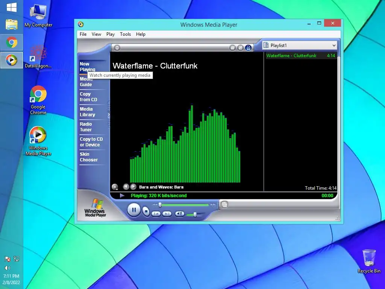385x289 pixels.
Task: Minimize the Windows Media Player window
Action: (309, 24)
